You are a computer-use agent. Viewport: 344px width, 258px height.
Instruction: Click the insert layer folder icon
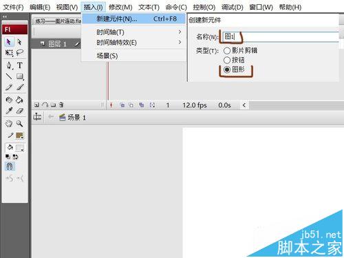[53, 105]
